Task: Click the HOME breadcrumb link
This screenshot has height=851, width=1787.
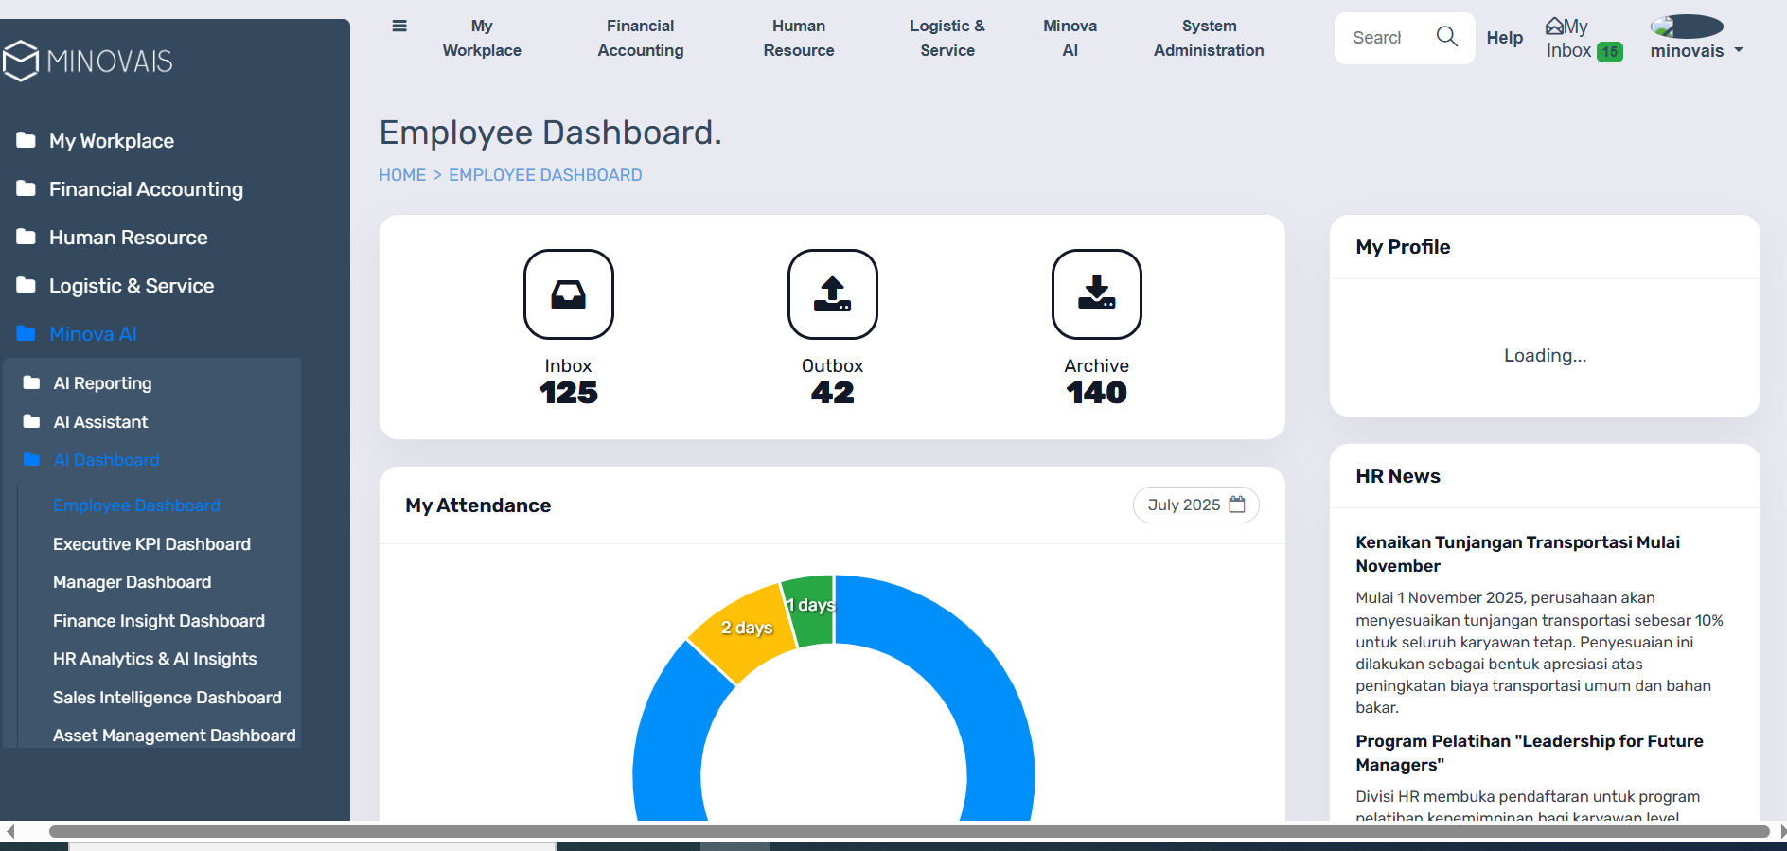Action: point(402,175)
